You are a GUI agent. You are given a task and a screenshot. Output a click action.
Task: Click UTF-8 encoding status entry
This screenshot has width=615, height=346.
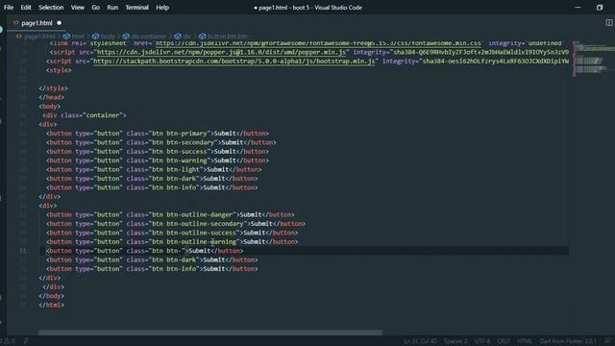(x=482, y=341)
